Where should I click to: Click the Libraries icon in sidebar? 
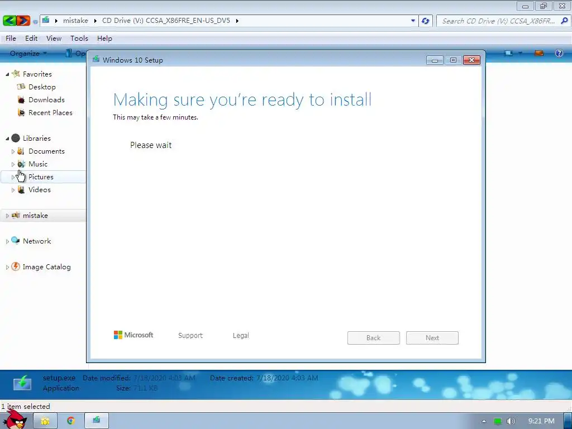15,138
